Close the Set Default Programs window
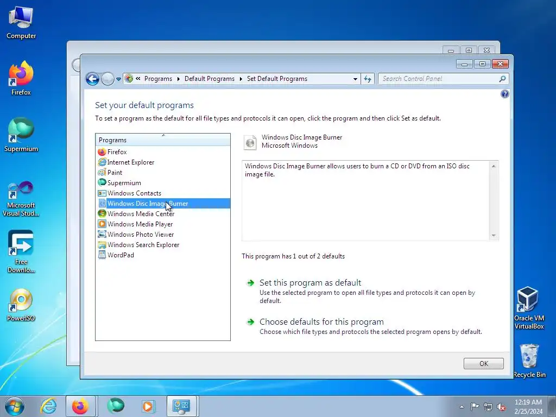The image size is (556, 417). tap(500, 64)
